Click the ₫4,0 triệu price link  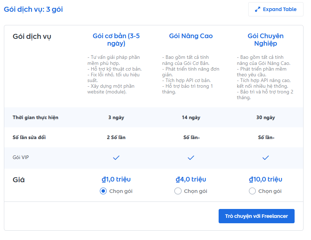tap(191, 179)
